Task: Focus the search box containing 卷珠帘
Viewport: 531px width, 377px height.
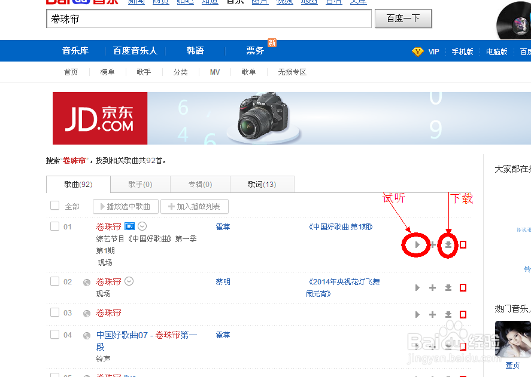Action: tap(209, 19)
